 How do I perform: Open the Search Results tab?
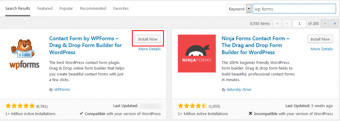coord(18,8)
